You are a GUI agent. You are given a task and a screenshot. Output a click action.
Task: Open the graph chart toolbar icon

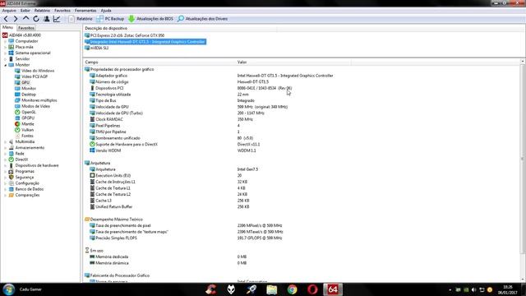point(57,19)
